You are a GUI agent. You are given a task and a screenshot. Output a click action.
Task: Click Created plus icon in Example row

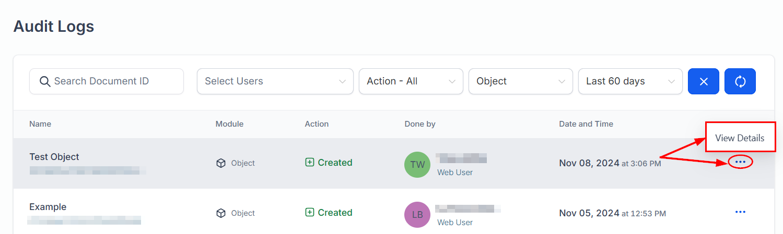[310, 213]
